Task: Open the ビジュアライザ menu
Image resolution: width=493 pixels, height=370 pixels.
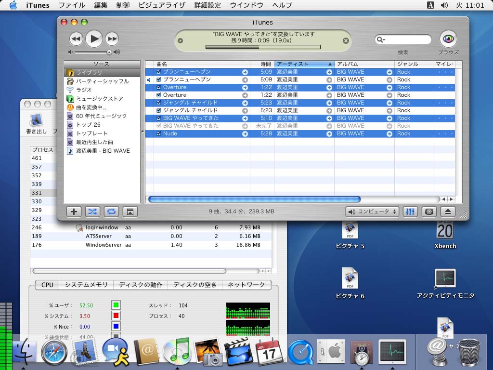Action: (x=162, y=5)
